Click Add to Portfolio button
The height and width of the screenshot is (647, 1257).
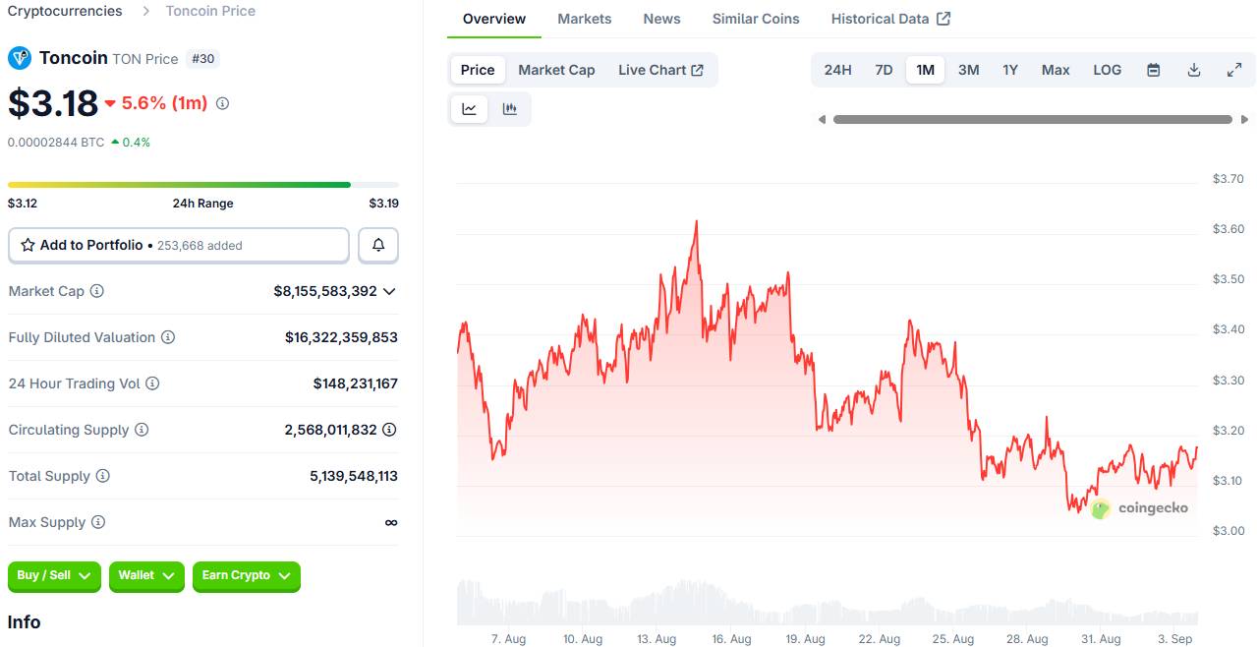(x=179, y=245)
